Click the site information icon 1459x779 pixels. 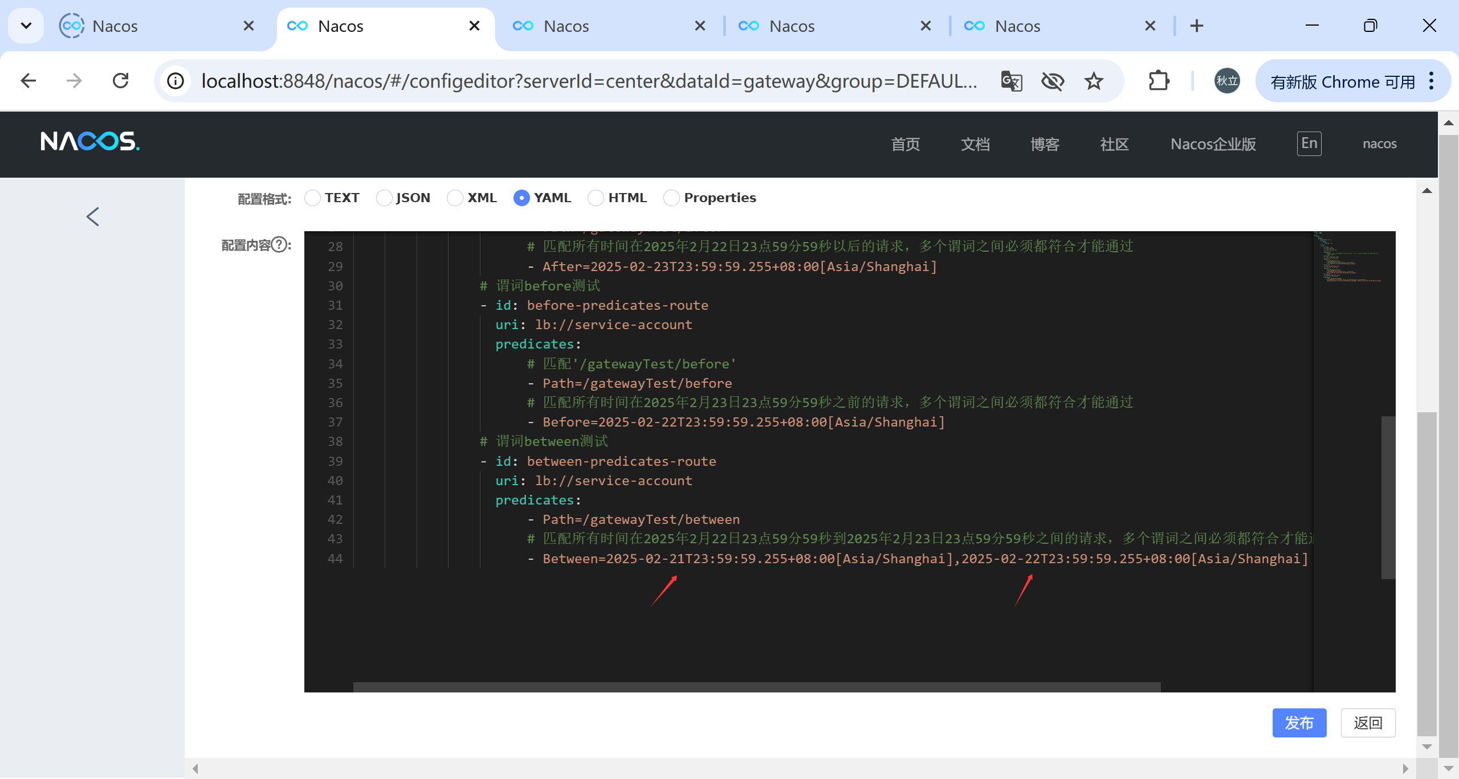click(176, 81)
